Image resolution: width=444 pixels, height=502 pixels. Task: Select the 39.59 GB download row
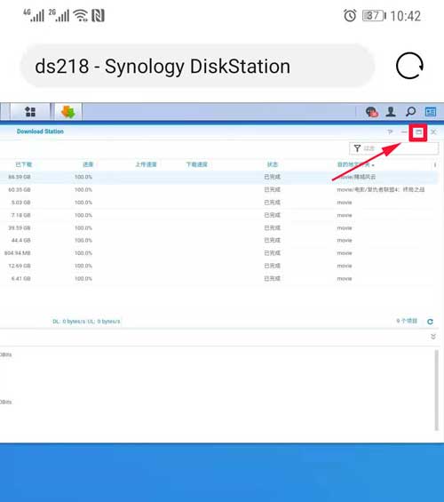(218, 228)
